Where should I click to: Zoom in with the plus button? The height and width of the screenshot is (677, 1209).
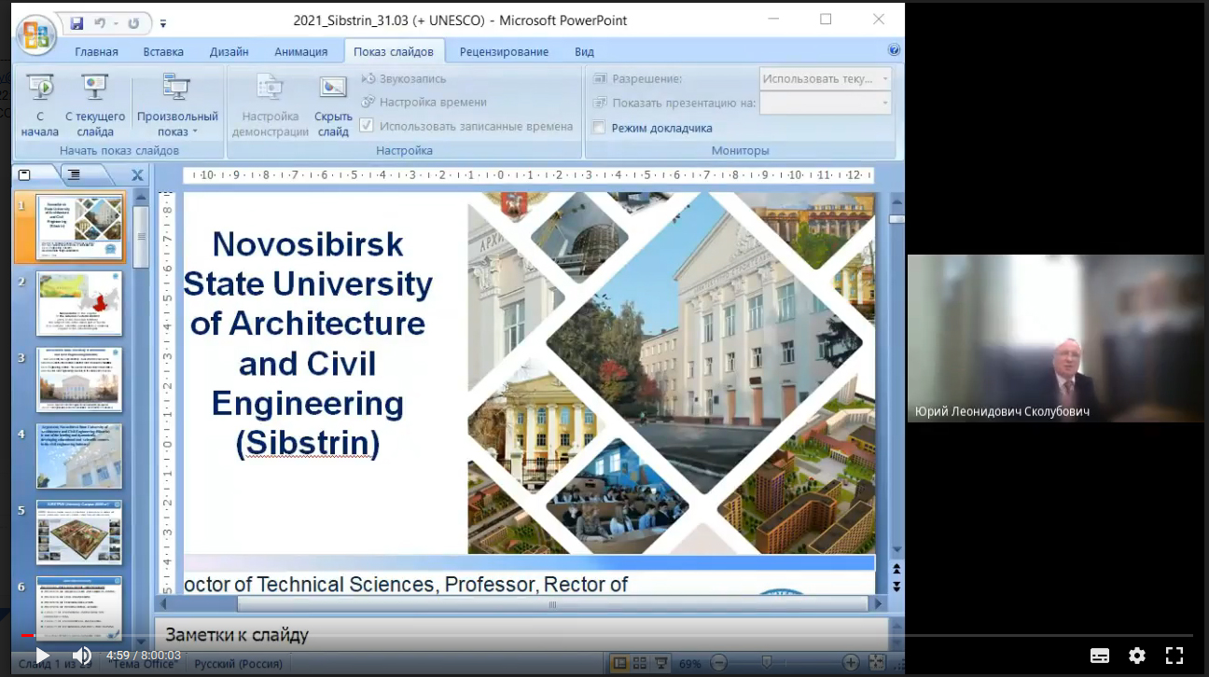pos(851,663)
